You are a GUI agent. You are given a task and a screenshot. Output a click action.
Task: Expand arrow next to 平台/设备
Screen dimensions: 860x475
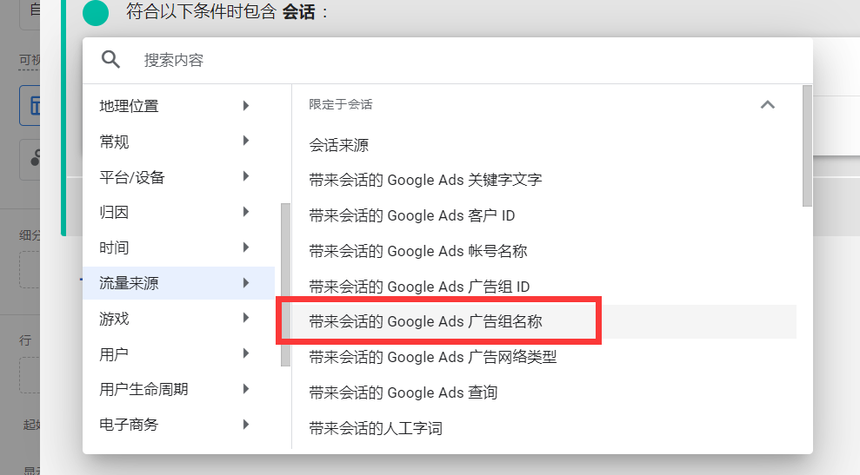click(x=246, y=176)
